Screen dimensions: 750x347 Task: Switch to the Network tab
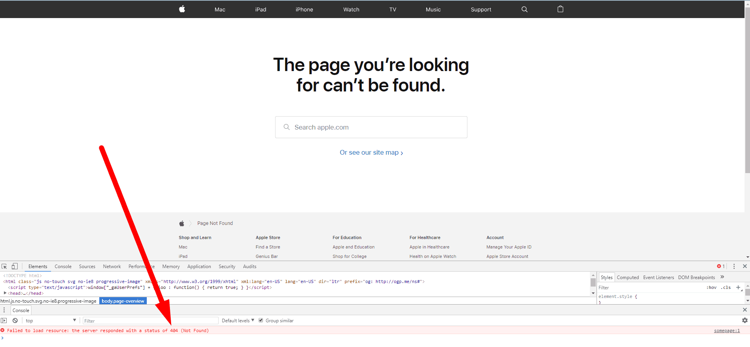[x=112, y=267]
